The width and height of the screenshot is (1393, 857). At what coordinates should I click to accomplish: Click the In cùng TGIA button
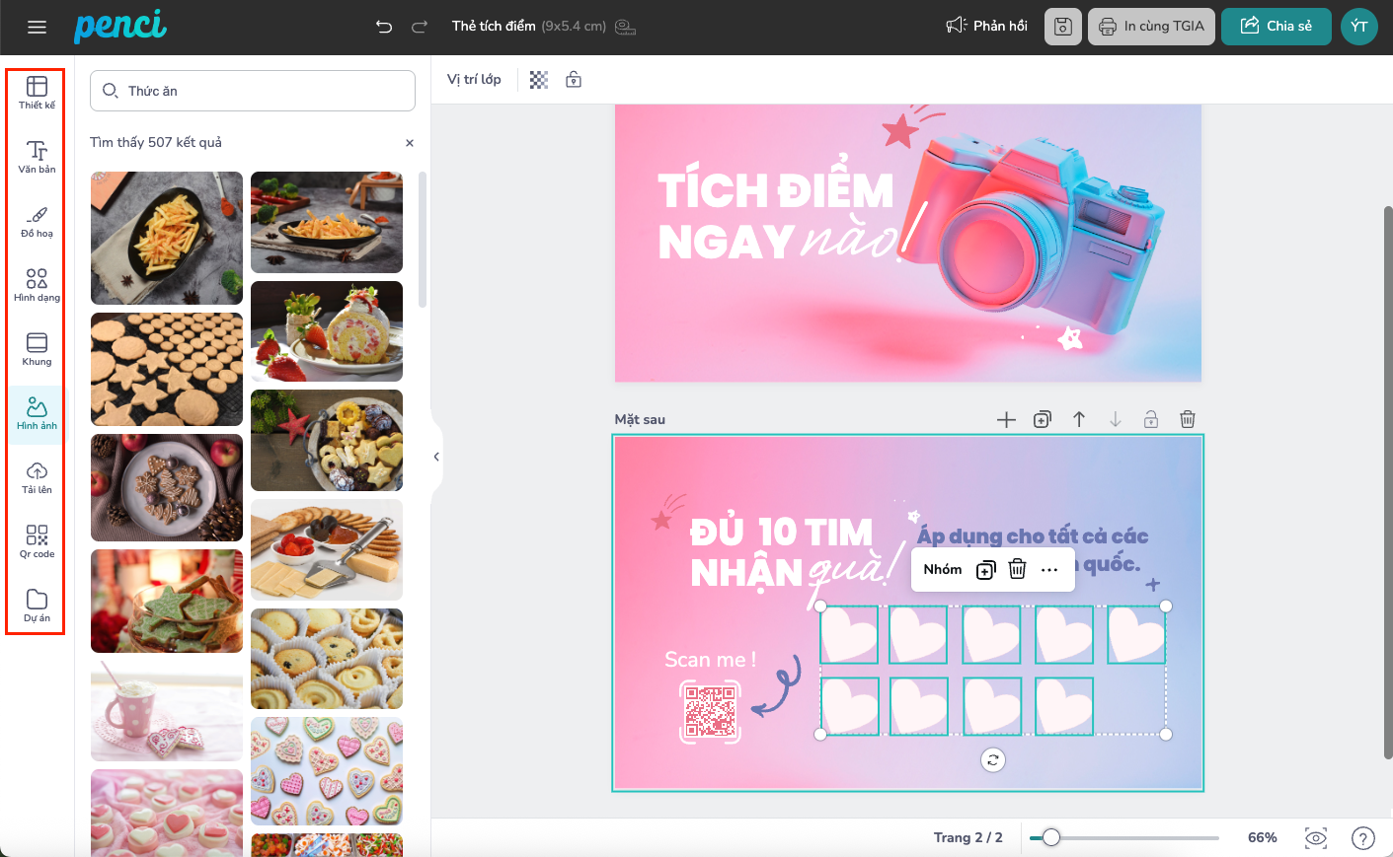1151,27
